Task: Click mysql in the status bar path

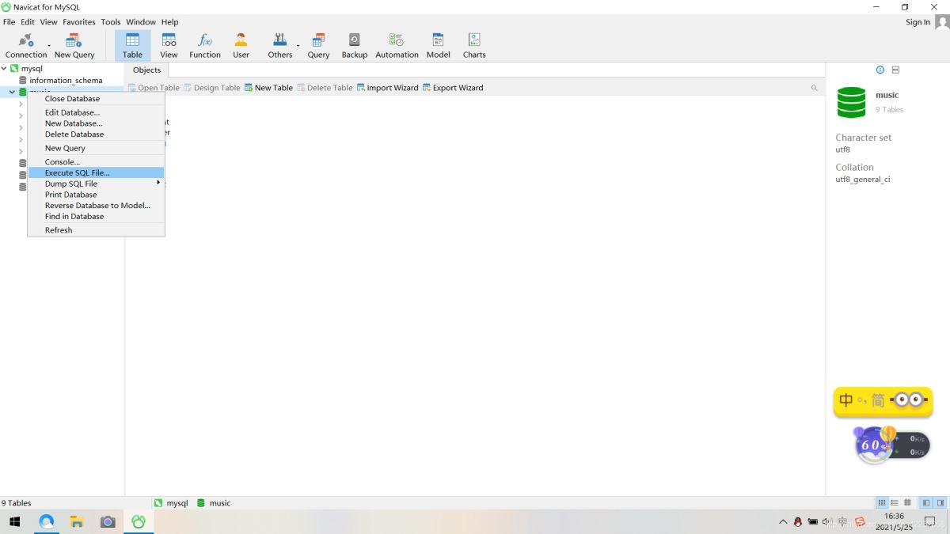Action: (171, 503)
